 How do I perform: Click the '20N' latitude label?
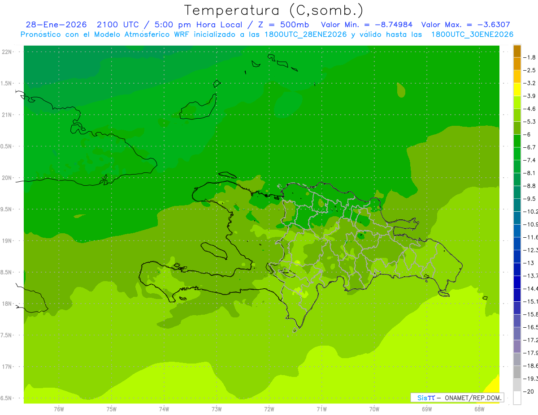[x=7, y=178]
